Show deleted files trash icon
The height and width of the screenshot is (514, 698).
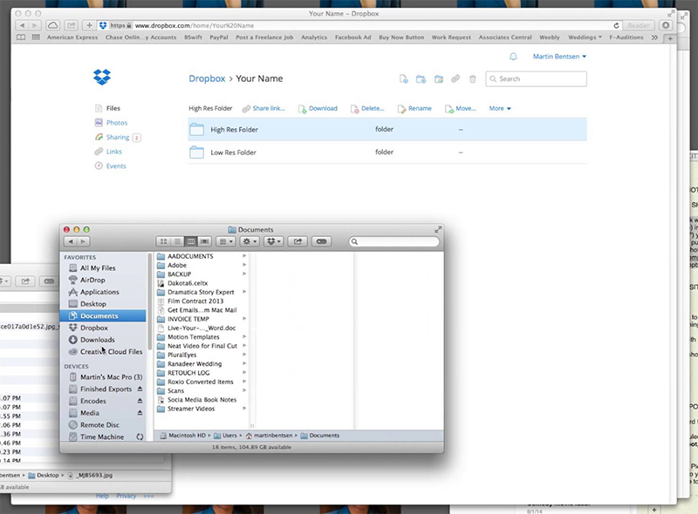pos(472,79)
